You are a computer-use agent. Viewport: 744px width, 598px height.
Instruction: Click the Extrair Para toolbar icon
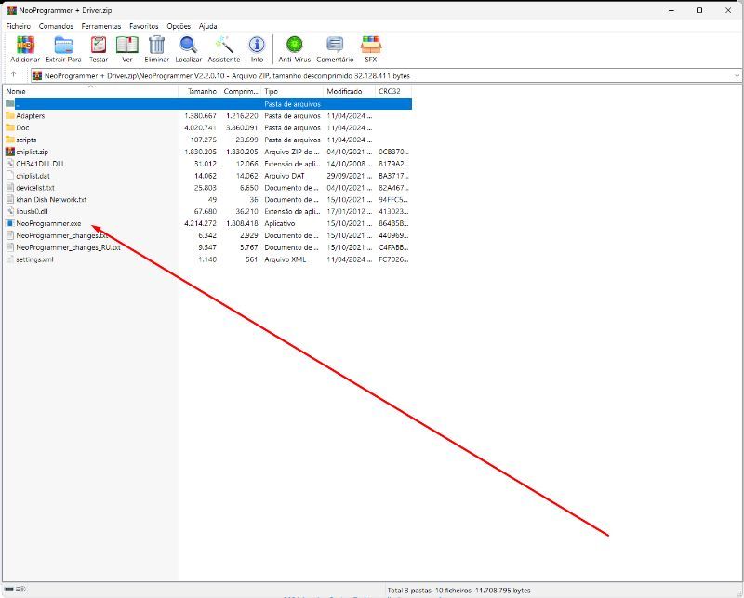tap(63, 45)
